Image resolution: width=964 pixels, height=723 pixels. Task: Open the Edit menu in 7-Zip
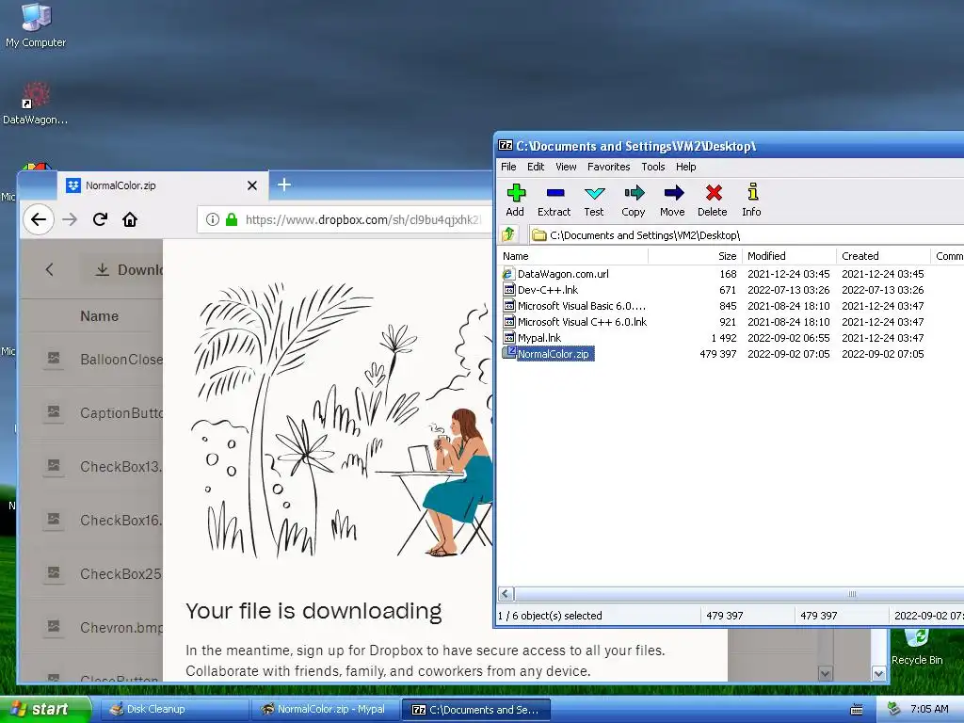point(536,167)
